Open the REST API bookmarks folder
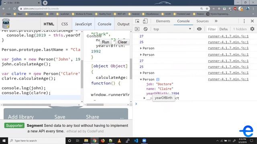This screenshot has width=257, height=144. pos(120,14)
